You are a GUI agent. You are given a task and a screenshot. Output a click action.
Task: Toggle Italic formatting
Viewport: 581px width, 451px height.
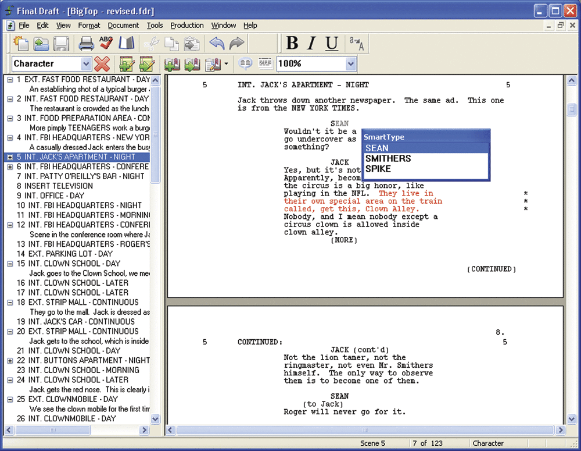tap(312, 43)
